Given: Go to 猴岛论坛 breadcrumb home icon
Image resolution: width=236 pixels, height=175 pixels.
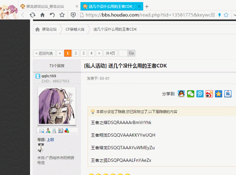Looking at the screenshot, I should (x=38, y=29).
